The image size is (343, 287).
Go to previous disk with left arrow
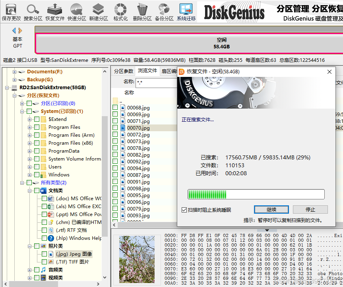pos(14,31)
